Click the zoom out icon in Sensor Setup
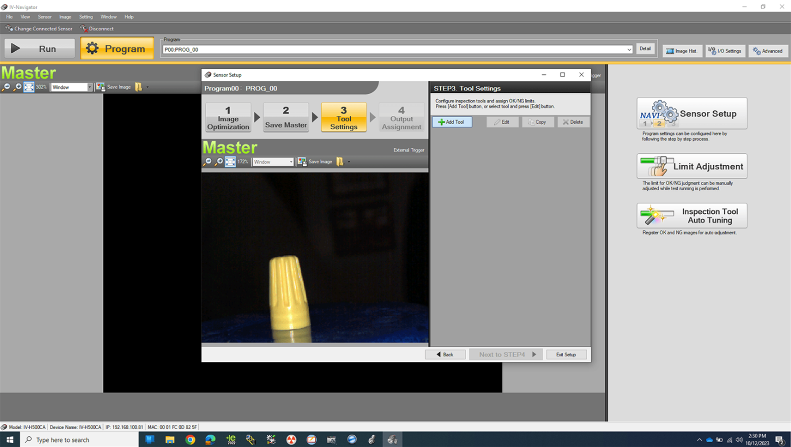Screen dimensions: 791x447 coord(207,162)
